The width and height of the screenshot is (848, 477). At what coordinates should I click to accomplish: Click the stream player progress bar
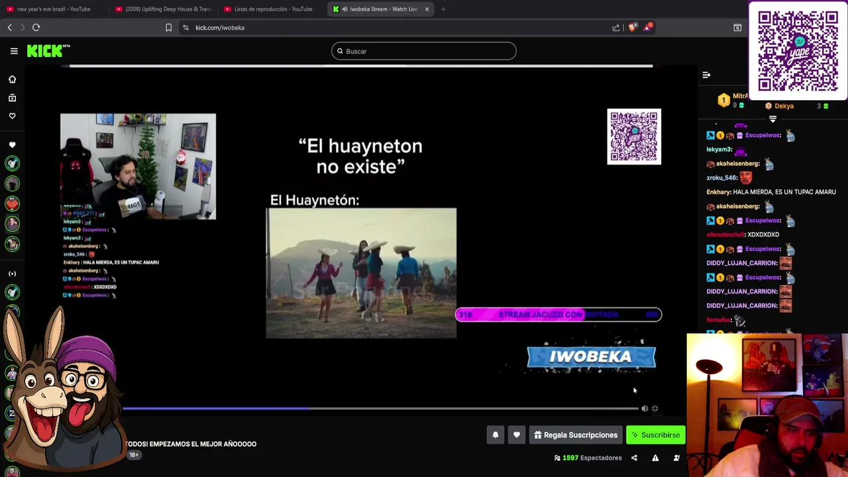(x=381, y=409)
